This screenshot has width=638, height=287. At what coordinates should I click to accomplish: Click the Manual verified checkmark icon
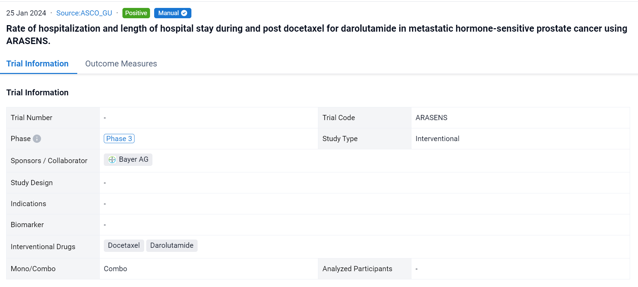tap(184, 13)
